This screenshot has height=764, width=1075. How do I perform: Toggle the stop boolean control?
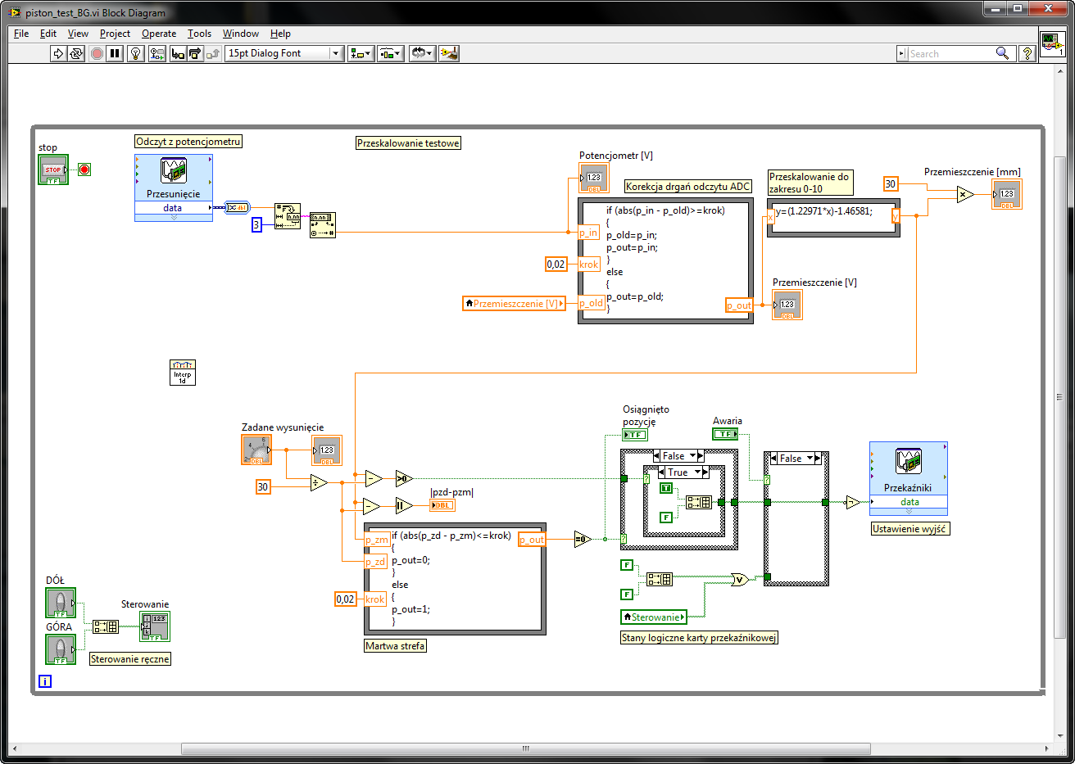[53, 170]
